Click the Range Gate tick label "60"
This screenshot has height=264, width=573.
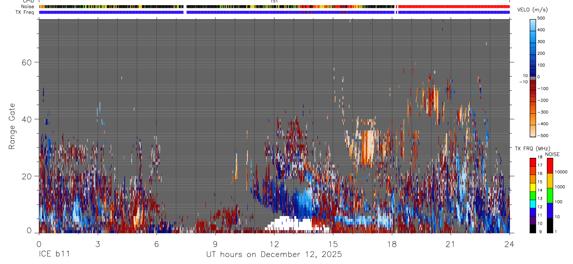27,62
